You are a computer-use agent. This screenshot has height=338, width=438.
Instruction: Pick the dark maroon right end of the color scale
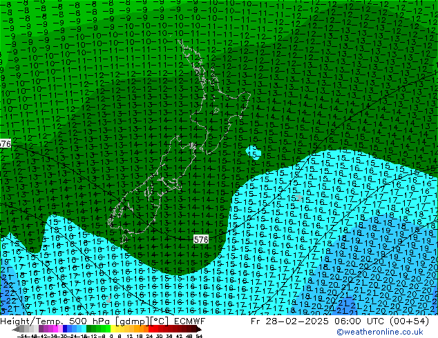[196, 329]
